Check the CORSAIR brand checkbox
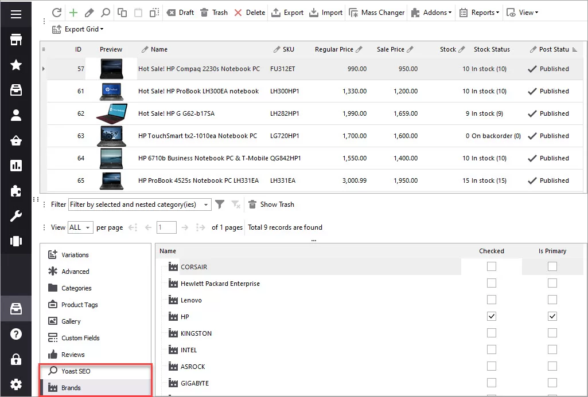 [x=491, y=266]
